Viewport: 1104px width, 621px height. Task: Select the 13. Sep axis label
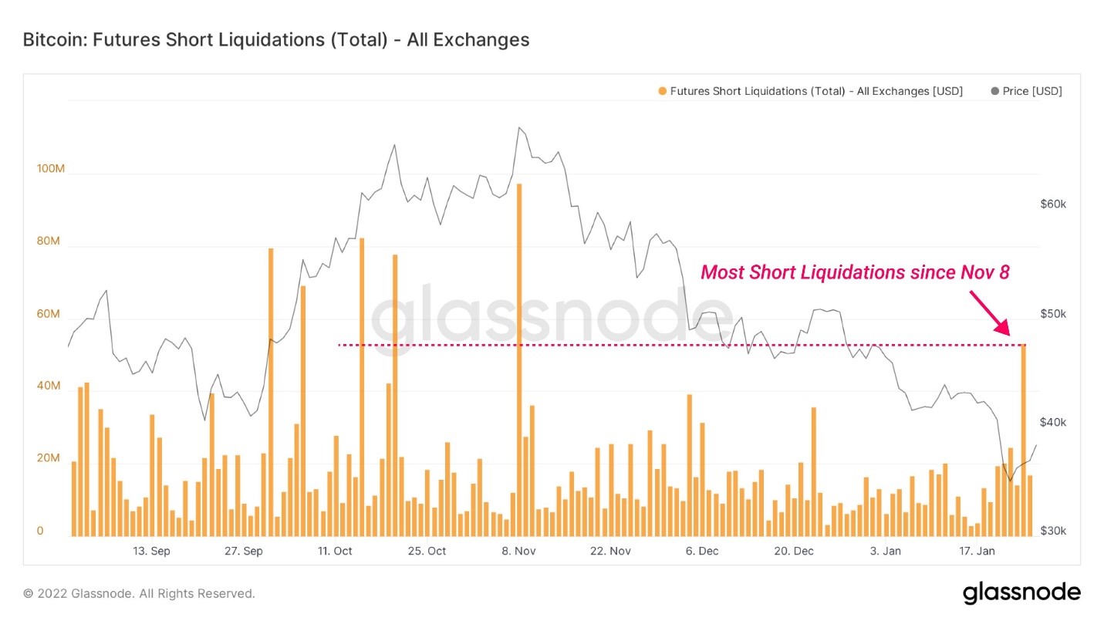pyautogui.click(x=152, y=551)
